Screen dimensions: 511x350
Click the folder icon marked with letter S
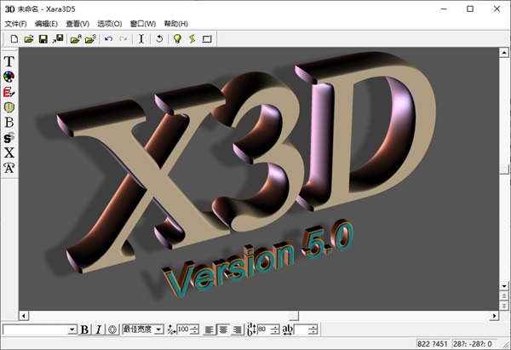[90, 39]
